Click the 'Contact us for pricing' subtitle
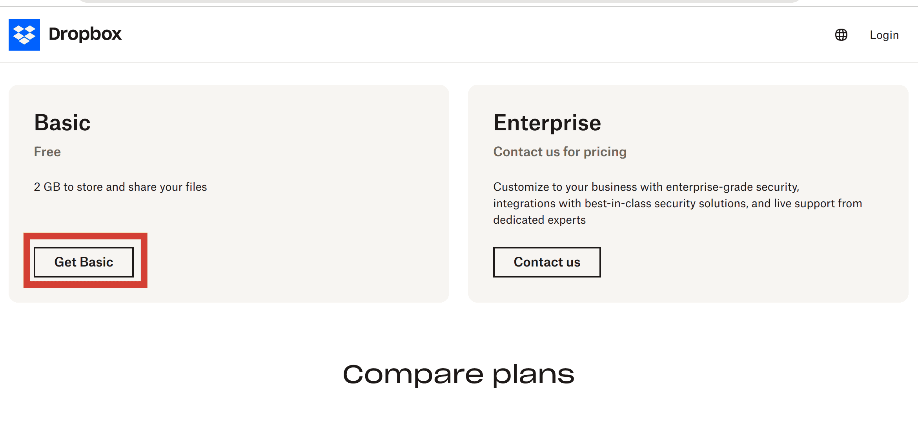Viewport: 918px width, 440px height. [560, 152]
